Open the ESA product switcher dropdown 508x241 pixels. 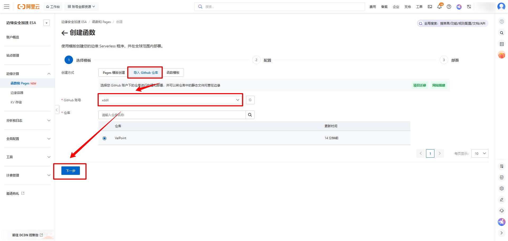47,23
